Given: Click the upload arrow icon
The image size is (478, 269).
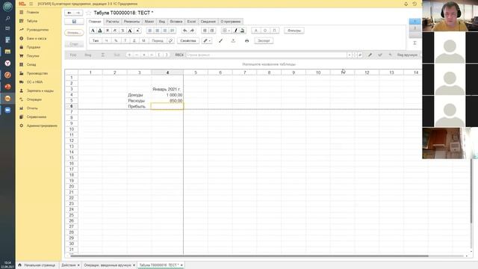Looking at the screenshot, I should 233,40.
